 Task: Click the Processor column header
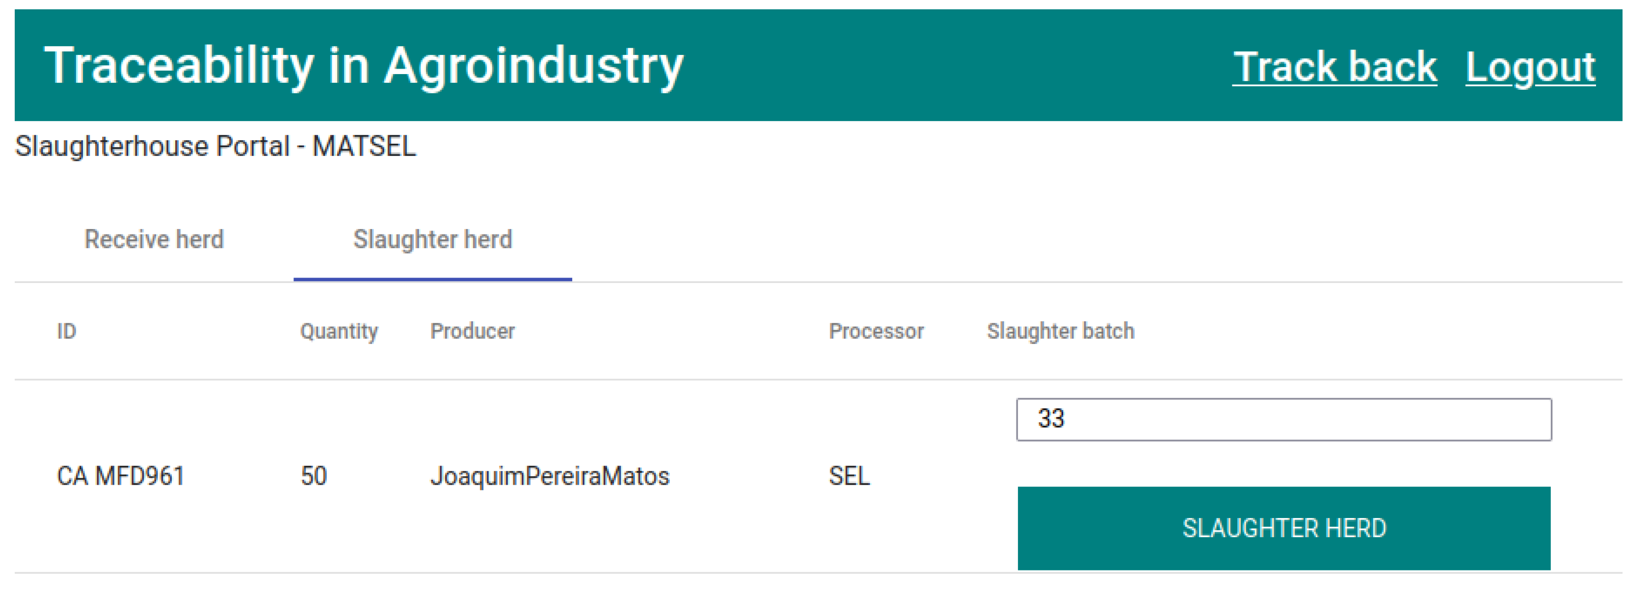[876, 331]
